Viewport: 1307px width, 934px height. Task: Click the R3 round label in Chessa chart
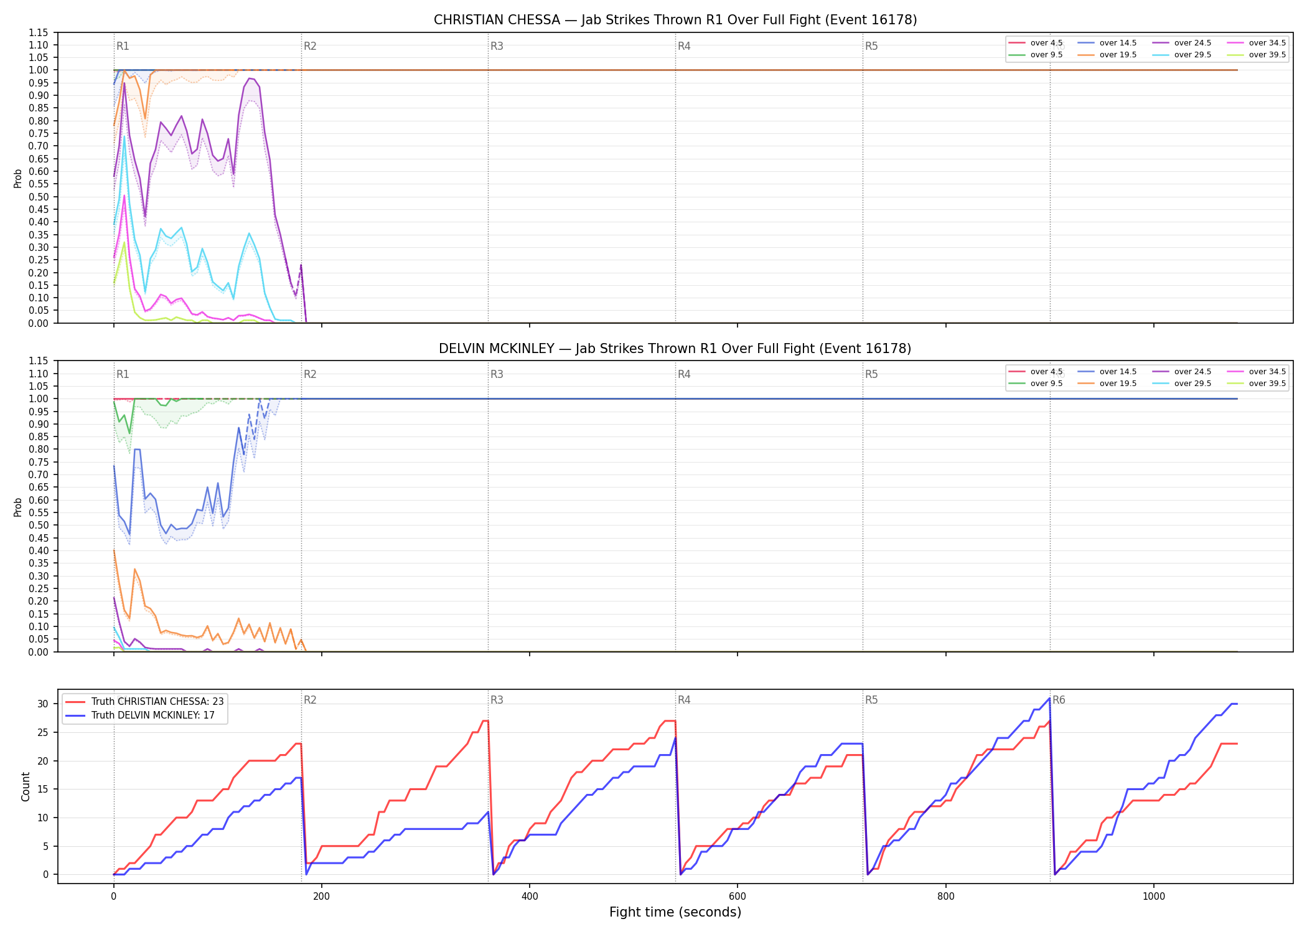(497, 46)
